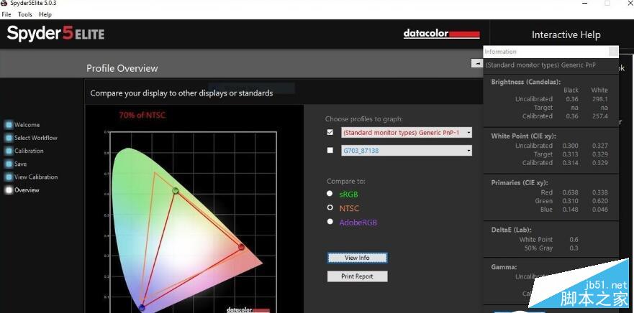This screenshot has height=313, width=634.
Task: Click the Spyder5ELITE logo
Action: tap(55, 33)
